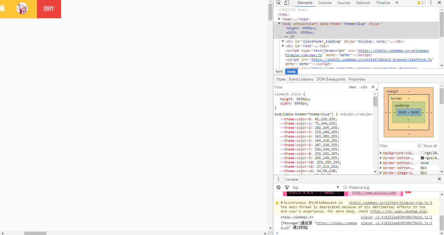The image size is (444, 235).
Task: Open the Sources tab
Action: point(344,3)
